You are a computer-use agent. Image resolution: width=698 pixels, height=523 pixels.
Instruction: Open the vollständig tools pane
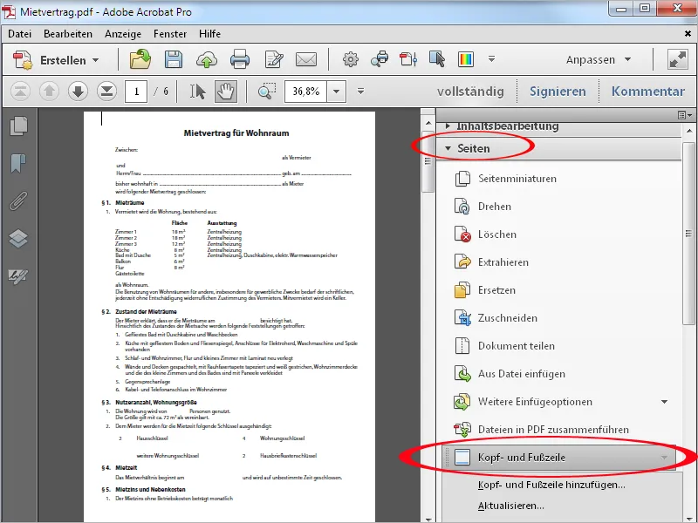[470, 92]
